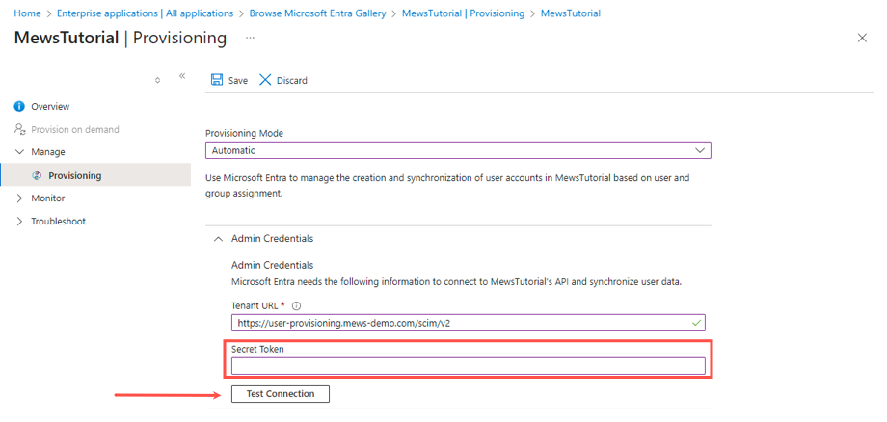
Task: Collapse sidebar with double chevron icon
Action: 182,76
